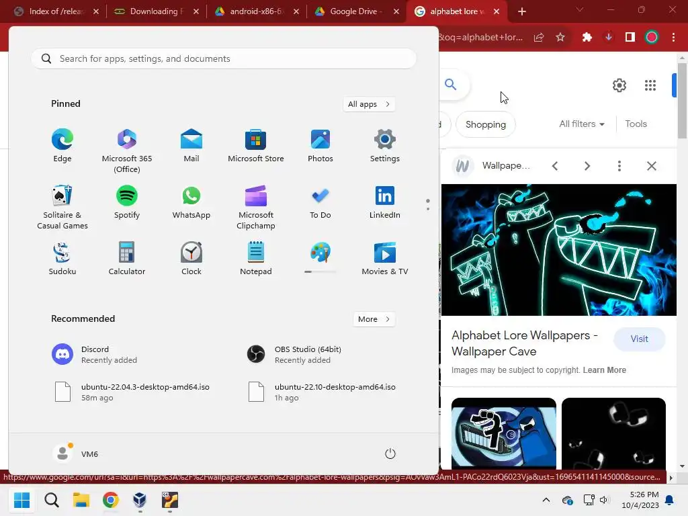Click the Start menu power button
Image resolution: width=688 pixels, height=516 pixels.
coord(390,454)
